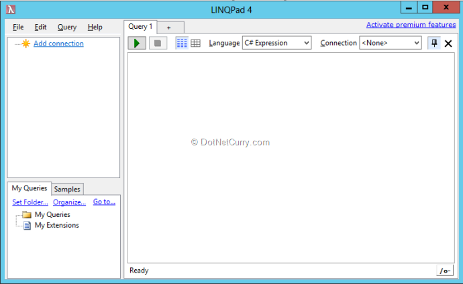Open the Language dropdown showing C# Expression
Image resolution: width=463 pixels, height=284 pixels.
coord(276,43)
